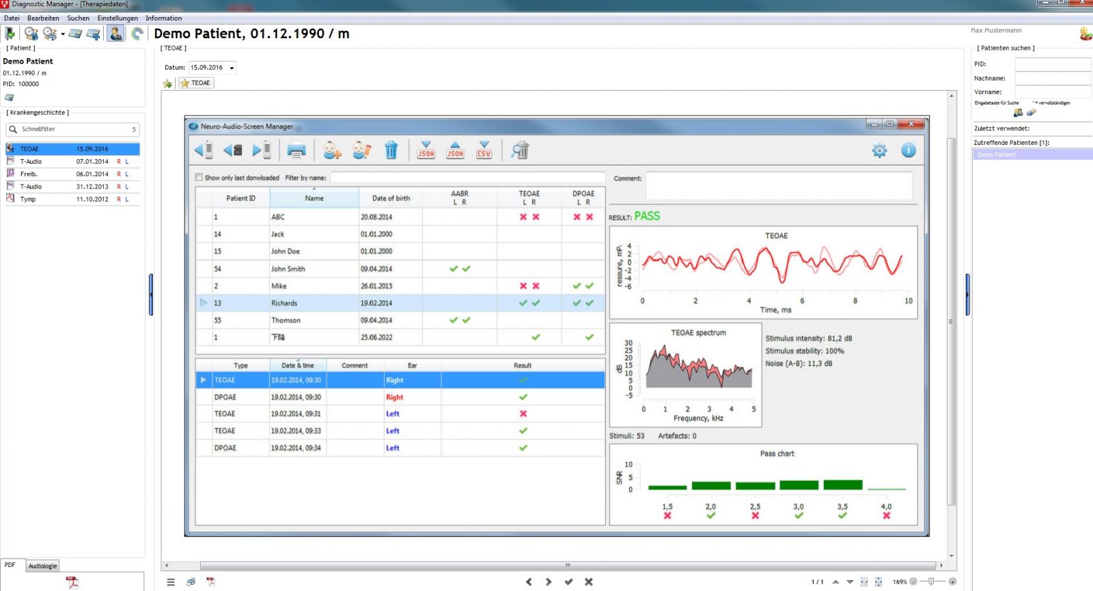Viewport: 1093px width, 591px height.
Task: Go to previous page with left chevron
Action: click(529, 582)
